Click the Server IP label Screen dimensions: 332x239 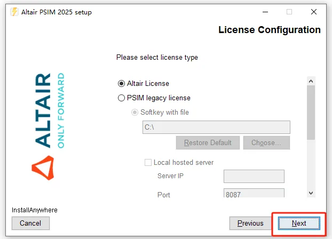(x=170, y=176)
